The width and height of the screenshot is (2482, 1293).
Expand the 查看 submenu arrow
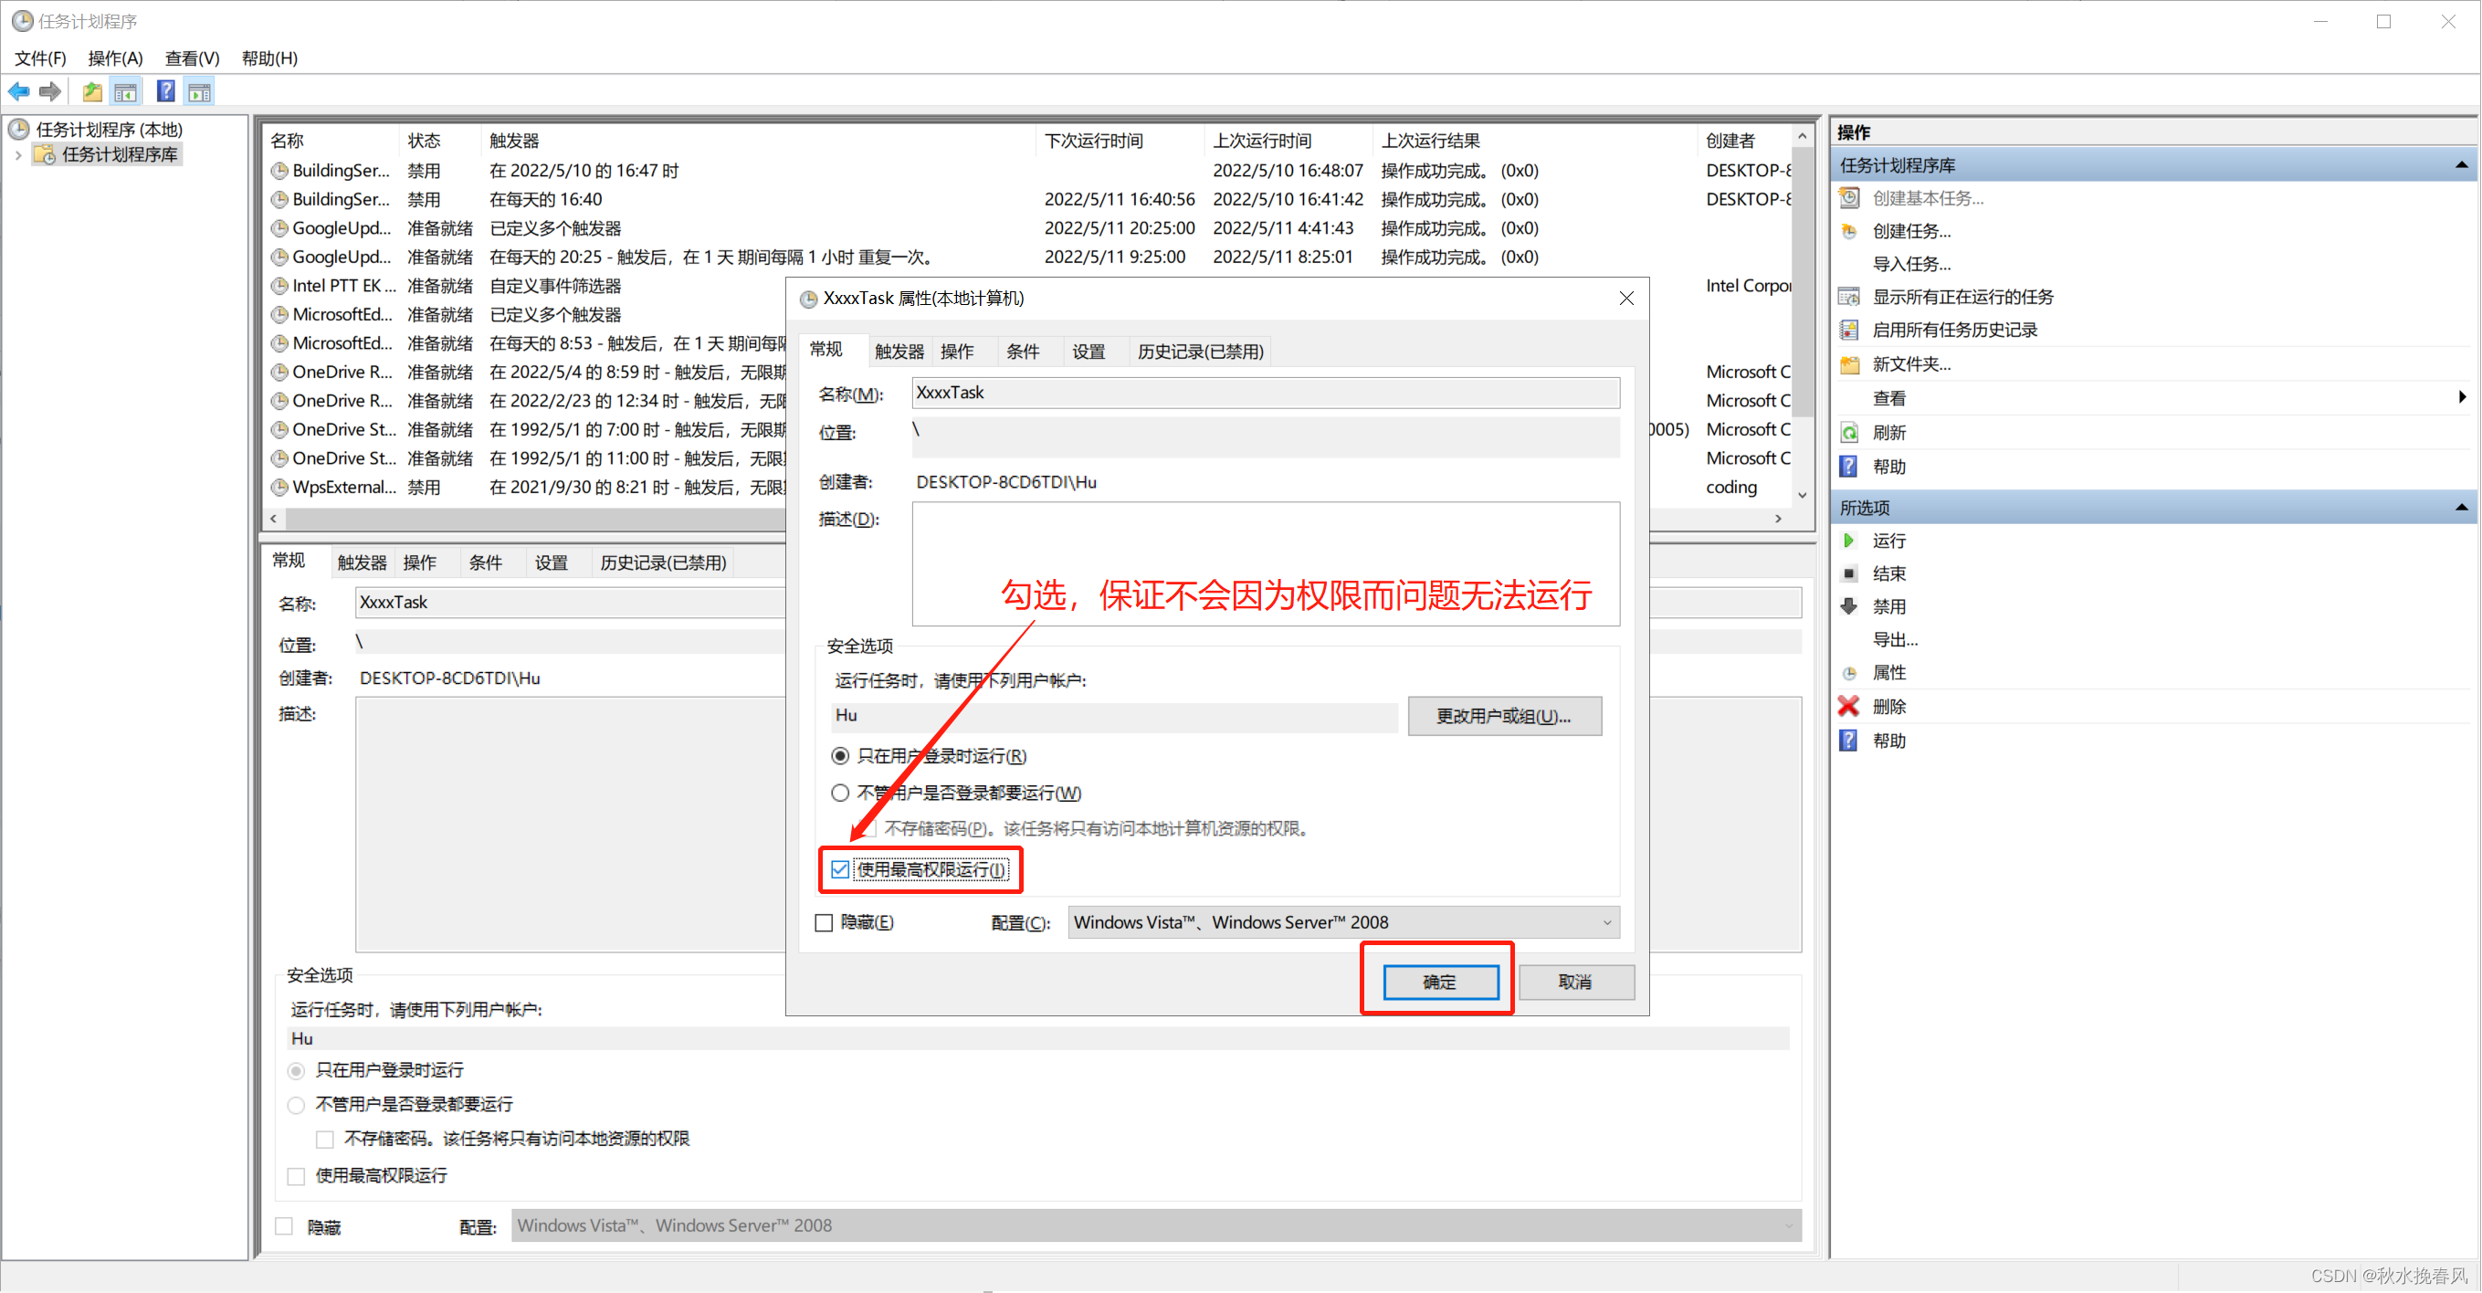pos(2463,398)
